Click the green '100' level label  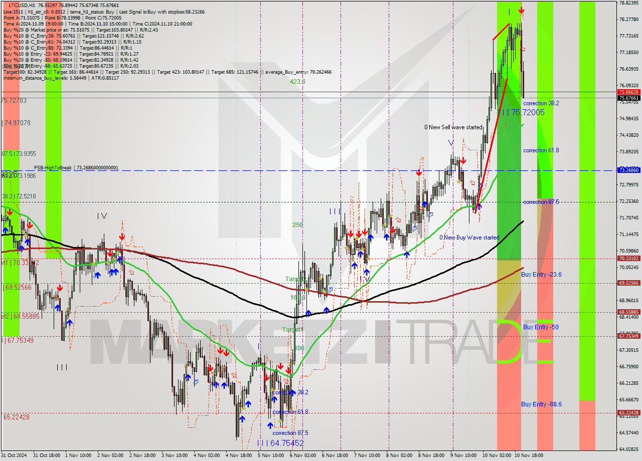(299, 348)
